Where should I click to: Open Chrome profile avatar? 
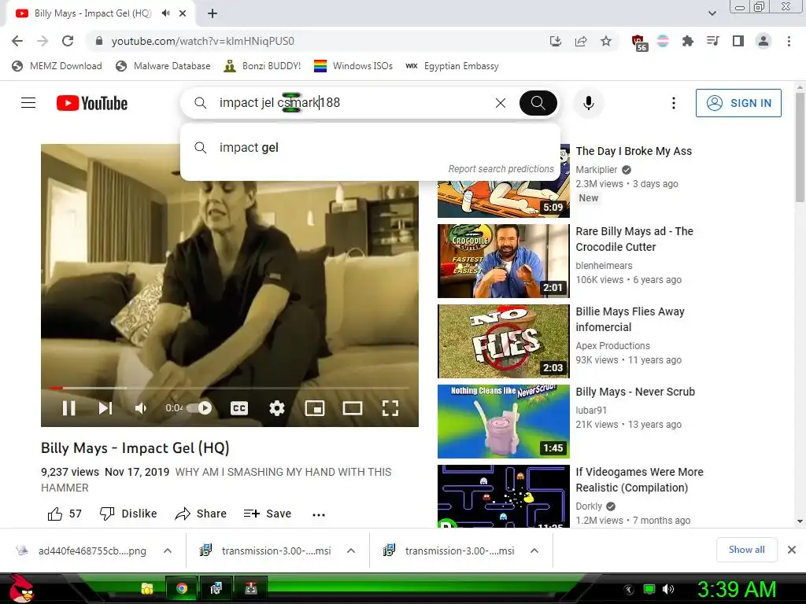tap(763, 41)
